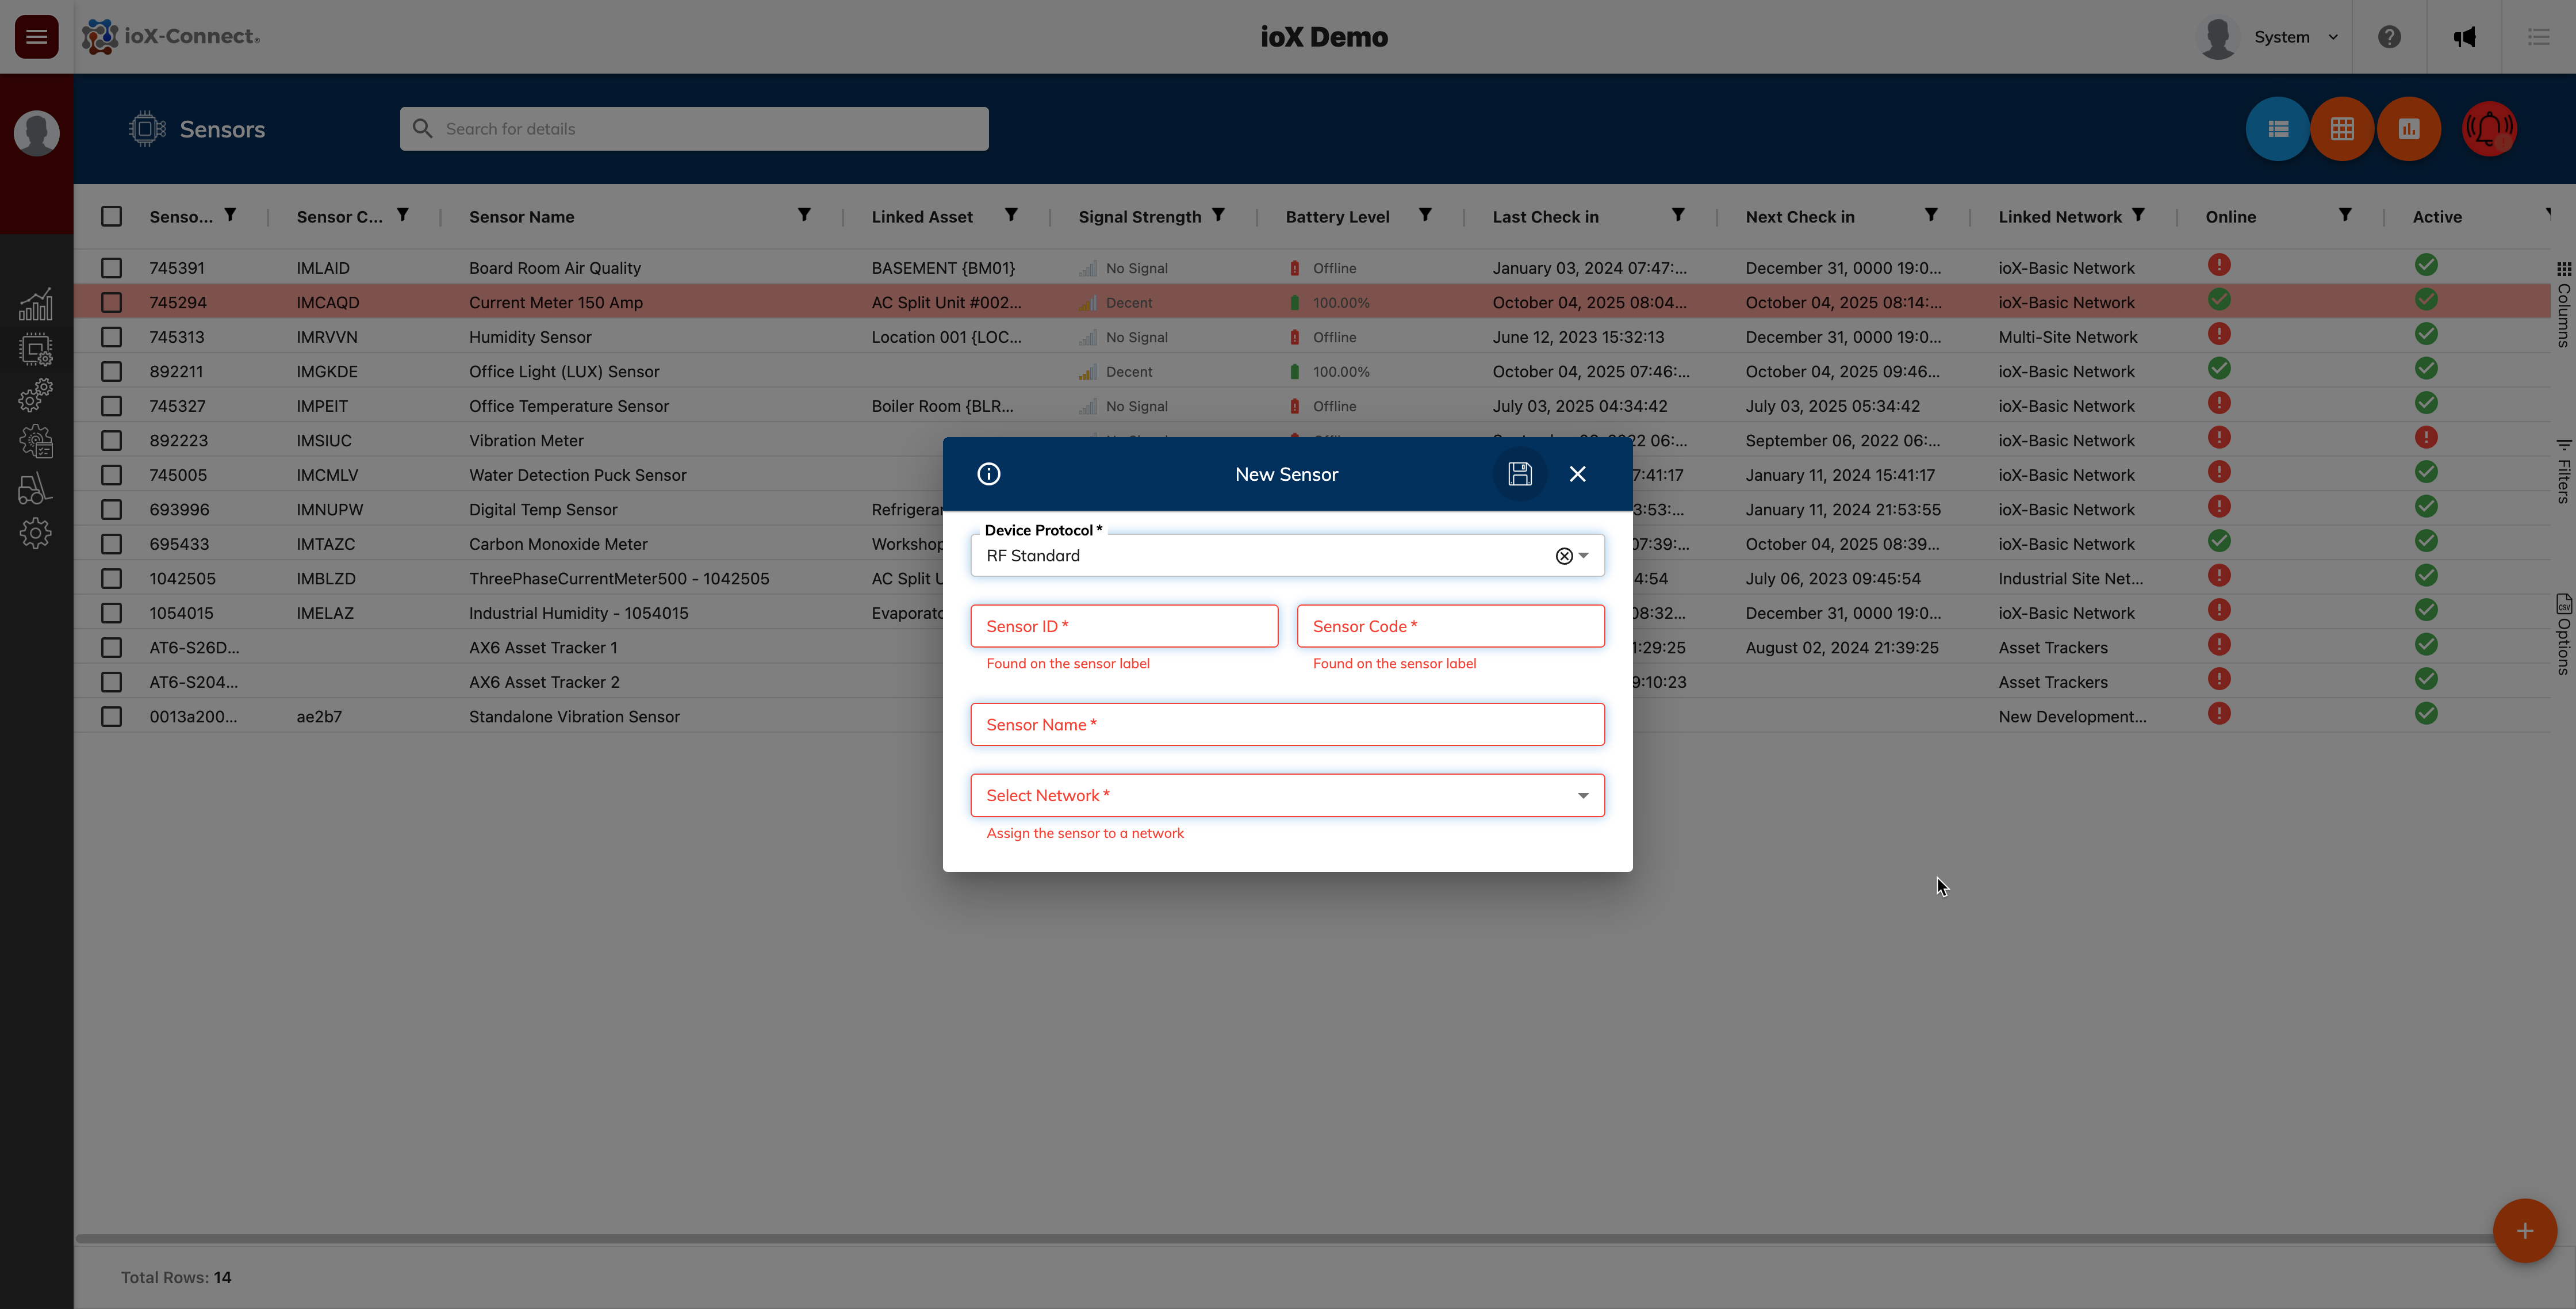Clear the RF Standard protocol selection

click(1564, 556)
